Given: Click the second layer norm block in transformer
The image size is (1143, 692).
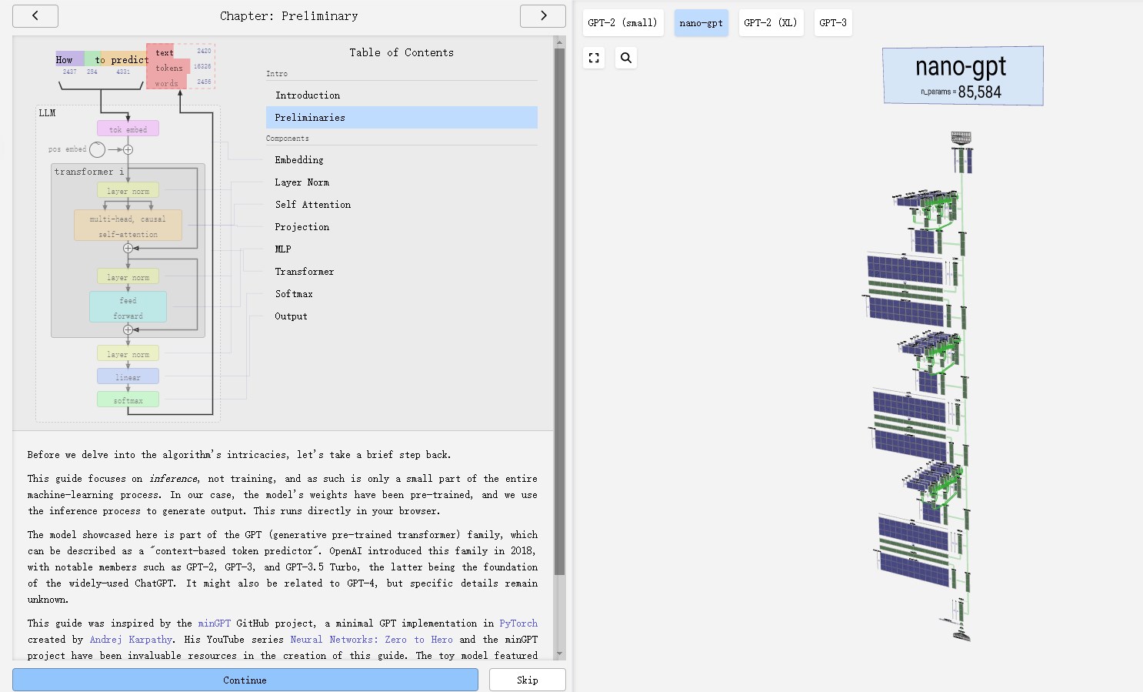Looking at the screenshot, I should 128,276.
